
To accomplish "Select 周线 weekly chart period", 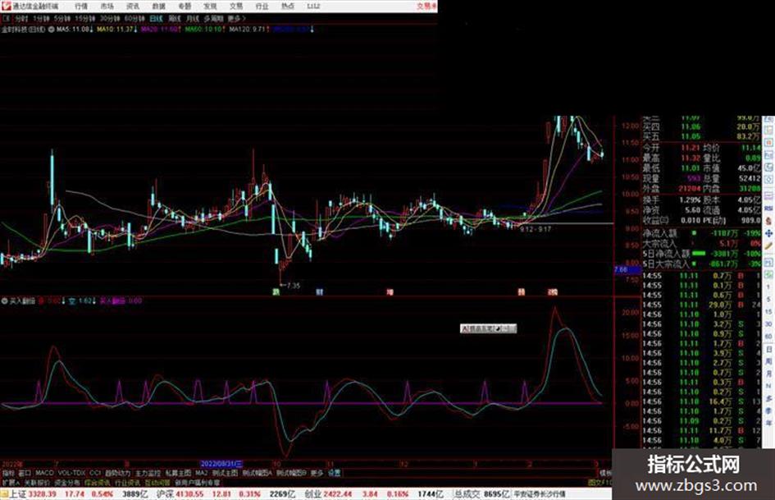I will pos(175,18).
